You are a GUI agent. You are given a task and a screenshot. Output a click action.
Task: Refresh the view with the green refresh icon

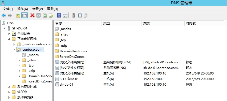(x=45, y=16)
